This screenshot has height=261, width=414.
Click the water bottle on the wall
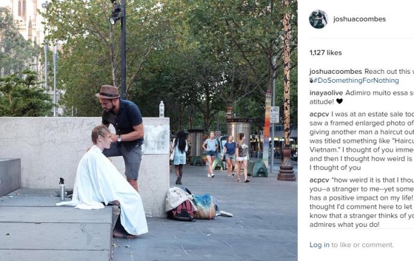(162, 109)
